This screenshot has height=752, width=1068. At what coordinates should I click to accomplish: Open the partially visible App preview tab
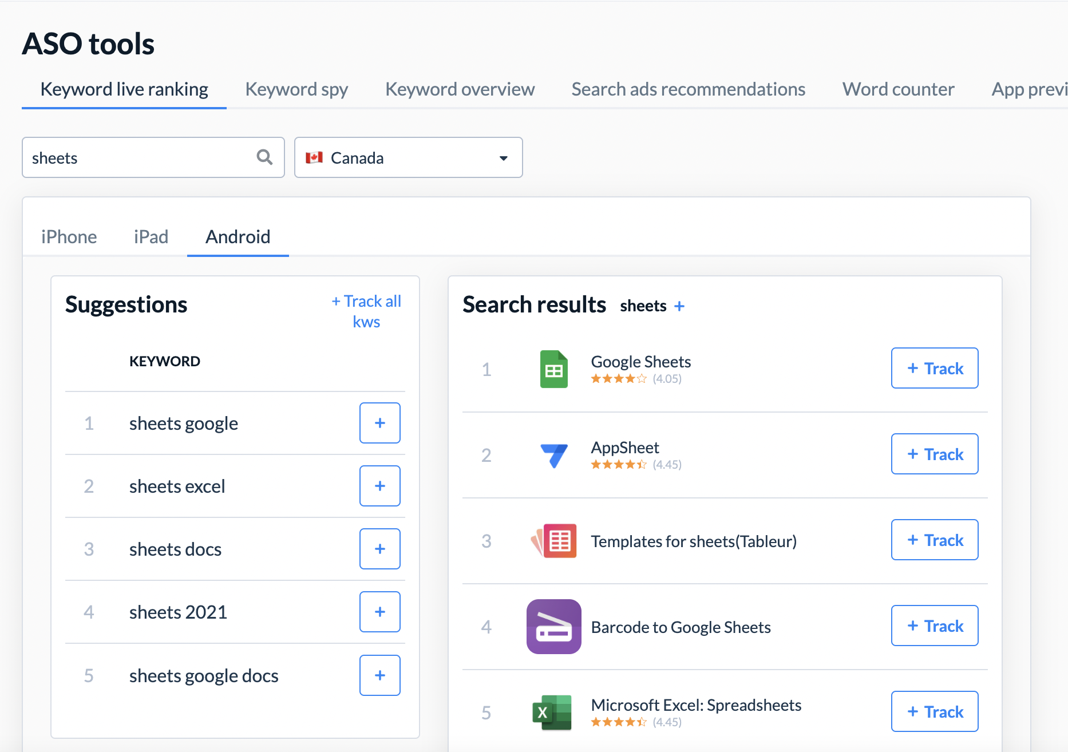pyautogui.click(x=1029, y=89)
